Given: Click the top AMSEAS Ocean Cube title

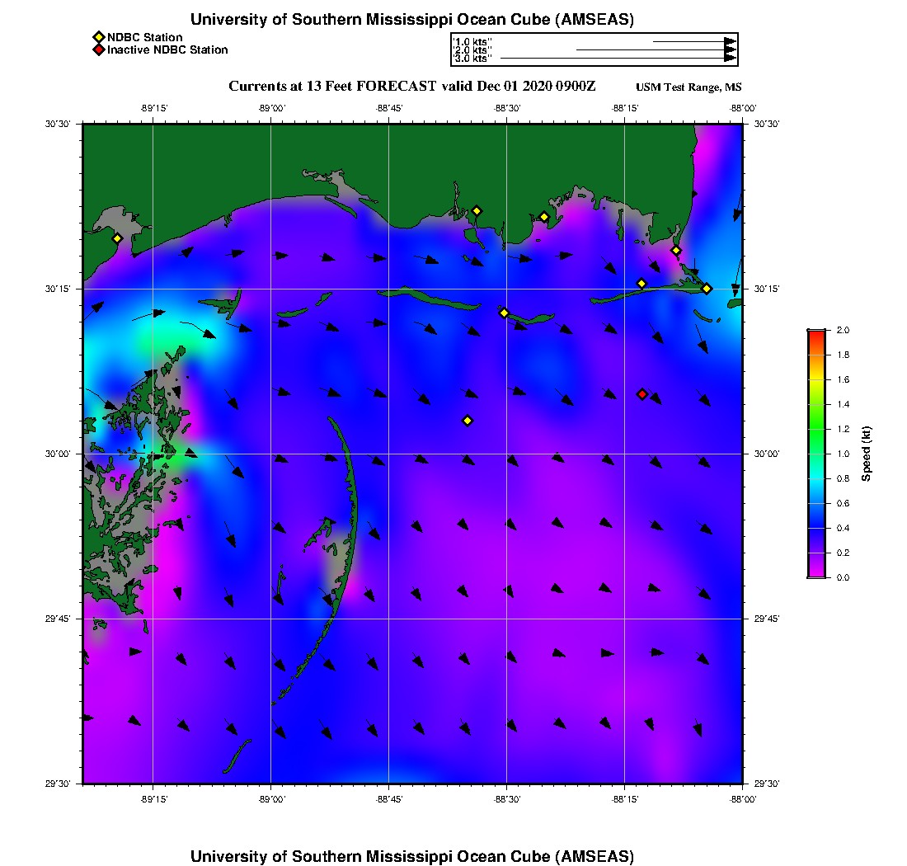Looking at the screenshot, I should click(412, 19).
